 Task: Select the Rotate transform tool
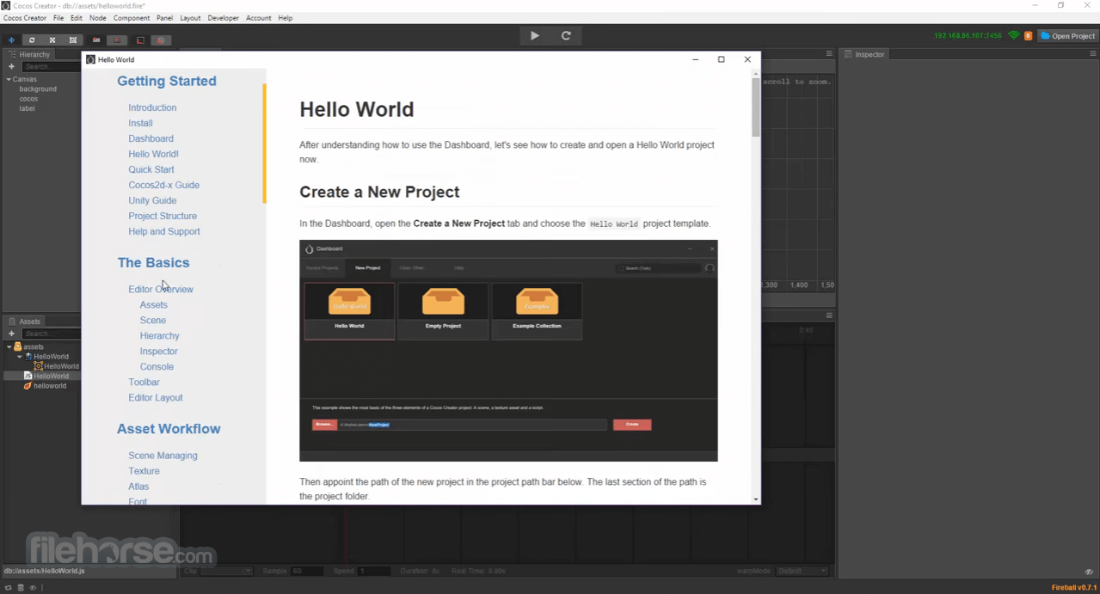[32, 40]
